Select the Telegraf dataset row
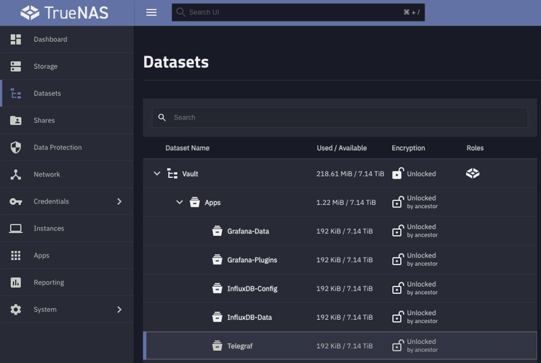 tap(340, 346)
